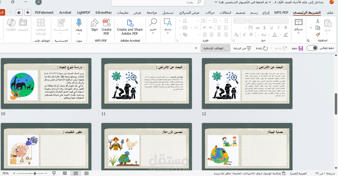The width and height of the screenshot is (338, 176).
Task: Click the record circle icon in title area
Action: [x=27, y=12]
